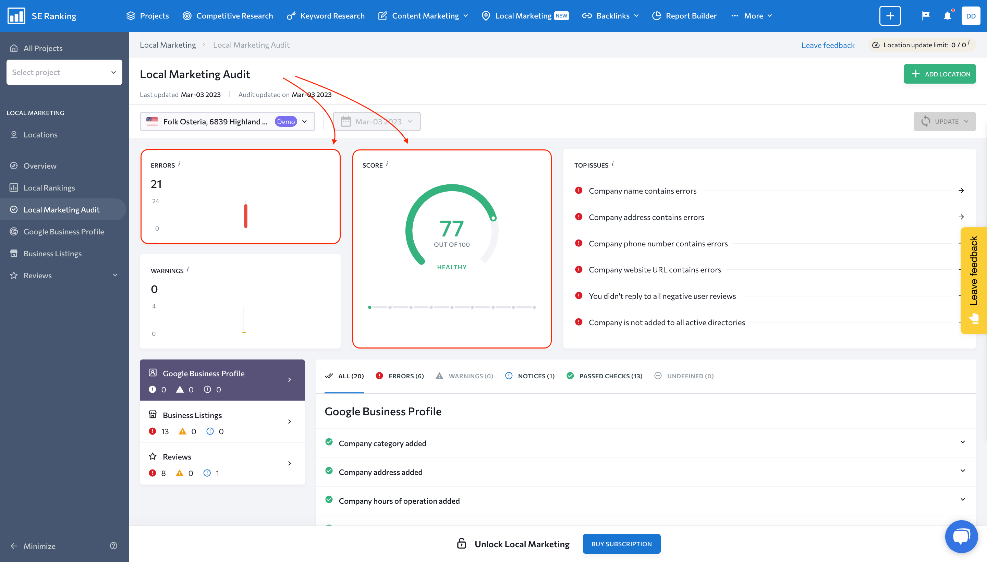This screenshot has height=562, width=987.
Task: Click the info icon next to WARNINGS
Action: 188,269
